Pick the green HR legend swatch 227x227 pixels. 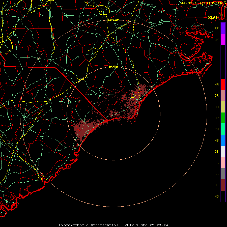click(x=223, y=118)
